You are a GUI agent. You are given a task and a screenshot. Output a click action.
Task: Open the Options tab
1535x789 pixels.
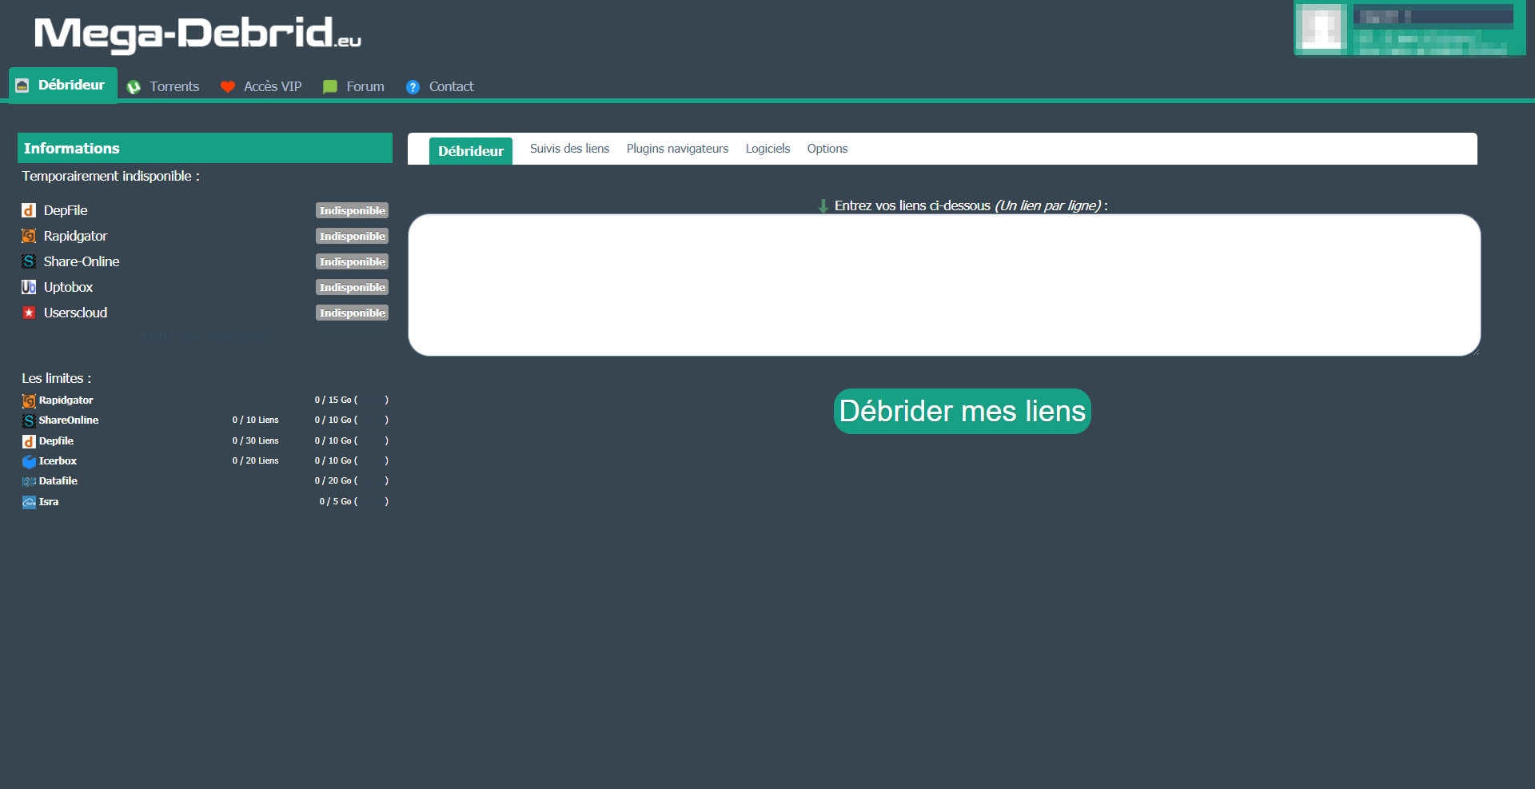[827, 149]
